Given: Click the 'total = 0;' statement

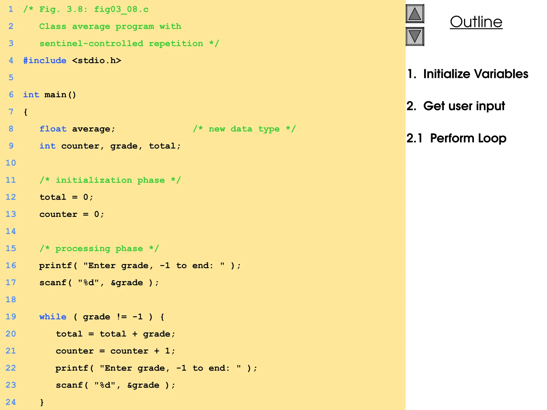Looking at the screenshot, I should click(x=67, y=197).
